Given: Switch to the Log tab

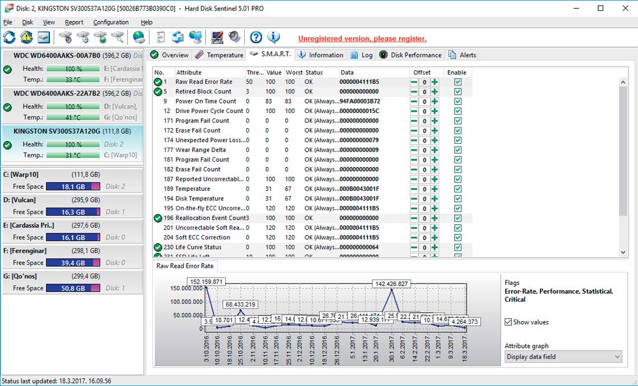Looking at the screenshot, I should coord(362,55).
